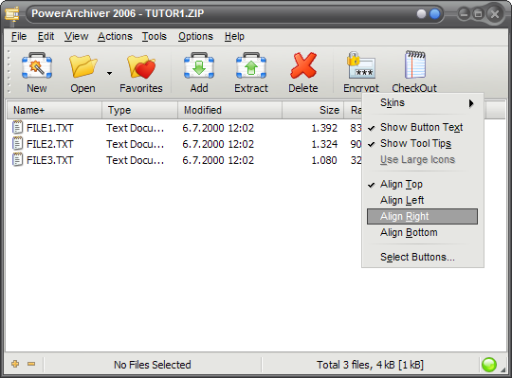Click the red Delete icon
This screenshot has width=512, height=378.
tap(303, 65)
